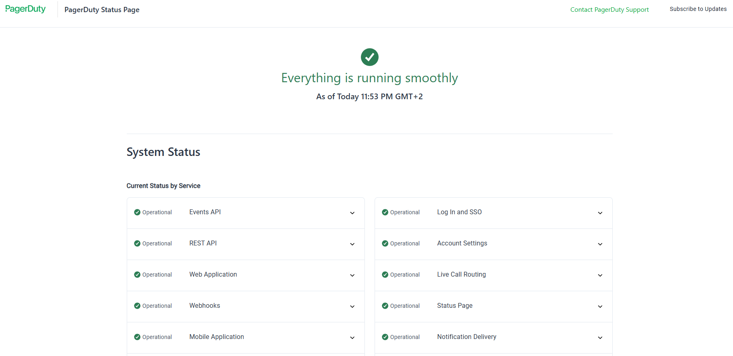Select the Status Page service name
733x356 pixels.
[x=455, y=305]
